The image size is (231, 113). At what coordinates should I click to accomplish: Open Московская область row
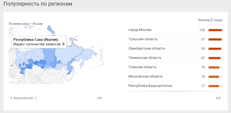tap(175, 77)
